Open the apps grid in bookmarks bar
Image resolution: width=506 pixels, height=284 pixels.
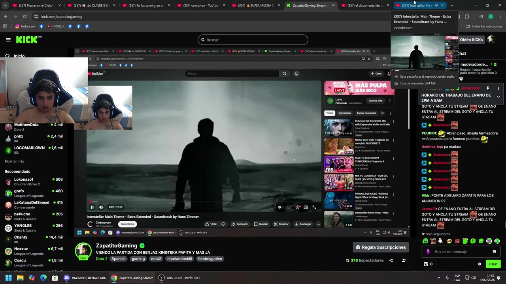pyautogui.click(x=5, y=26)
